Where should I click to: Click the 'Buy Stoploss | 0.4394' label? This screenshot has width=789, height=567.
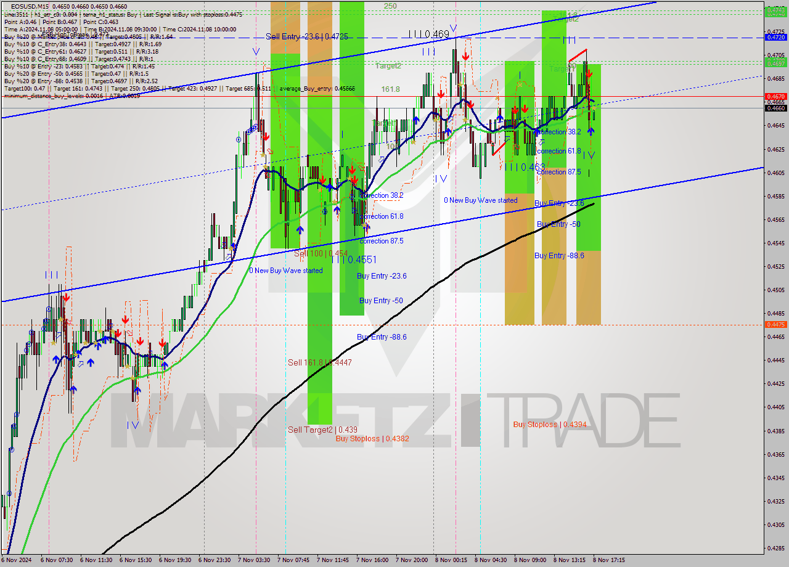[550, 424]
